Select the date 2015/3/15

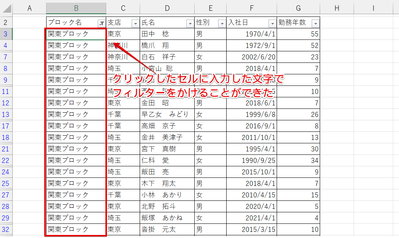point(259,230)
